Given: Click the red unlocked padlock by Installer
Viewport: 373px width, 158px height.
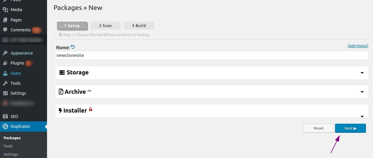Looking at the screenshot, I should pos(91,109).
